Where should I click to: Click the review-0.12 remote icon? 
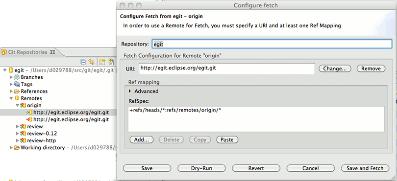(x=23, y=133)
